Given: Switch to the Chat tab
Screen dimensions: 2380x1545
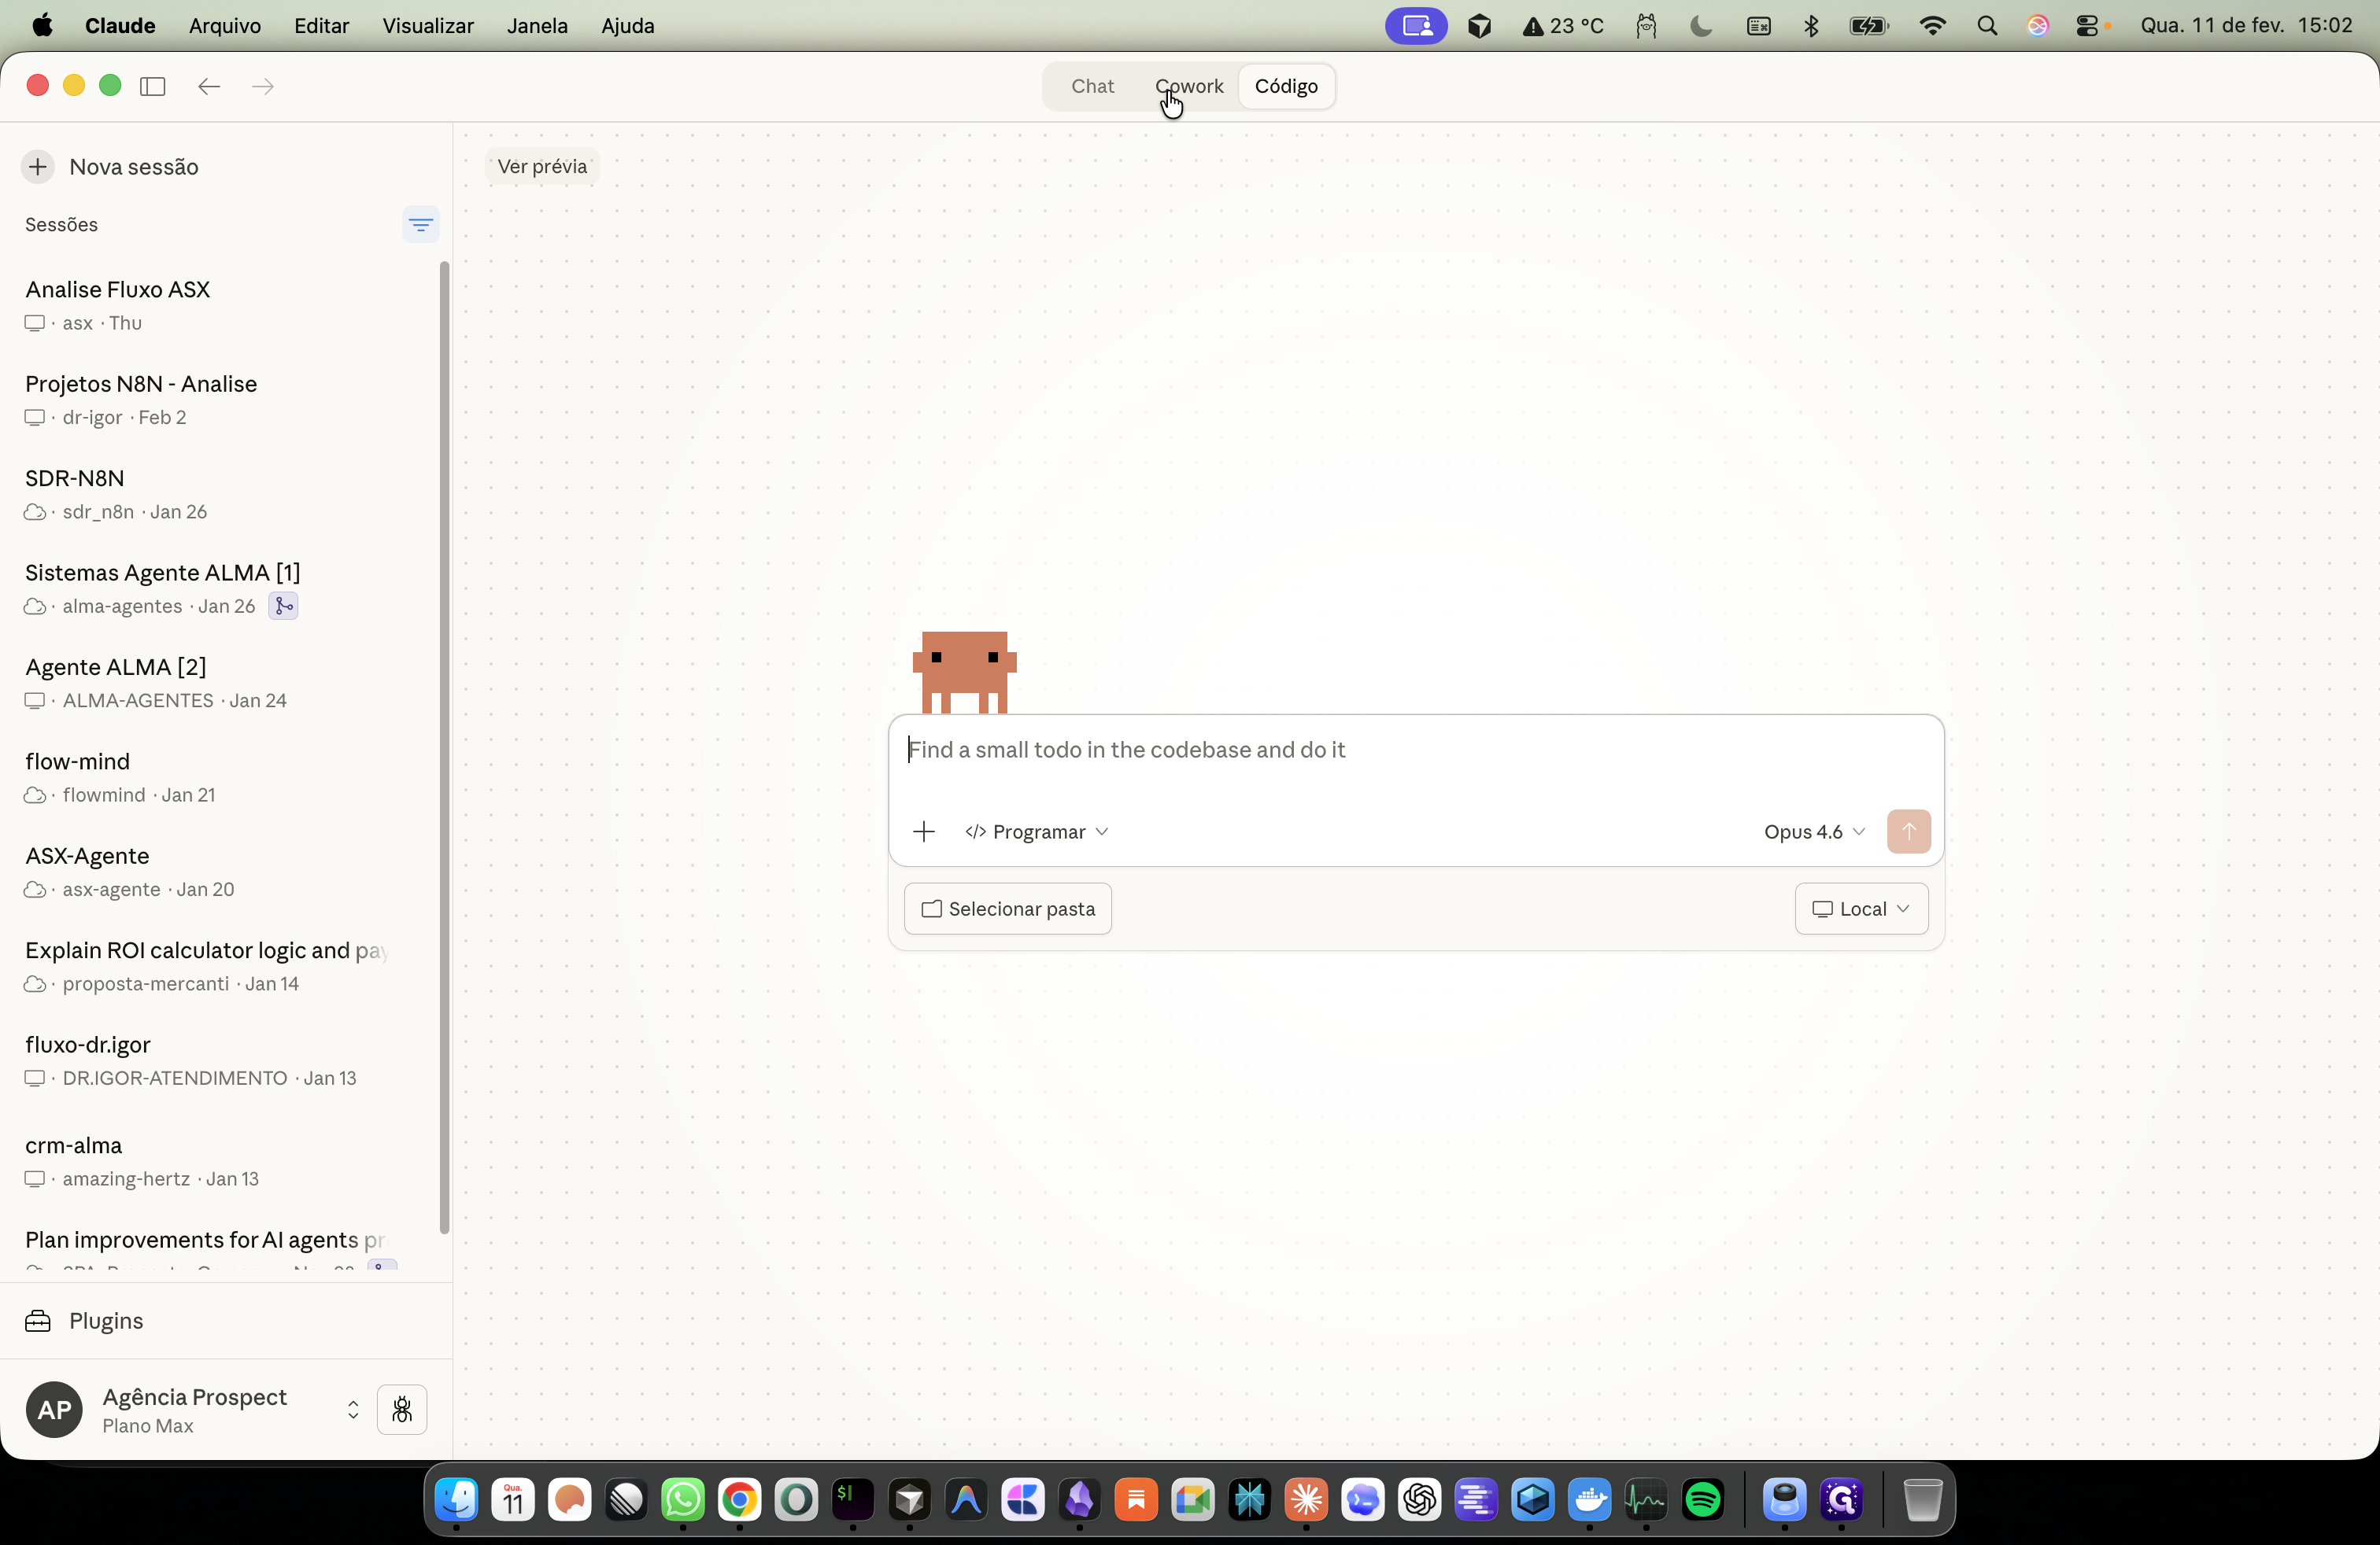Looking at the screenshot, I should [x=1092, y=86].
